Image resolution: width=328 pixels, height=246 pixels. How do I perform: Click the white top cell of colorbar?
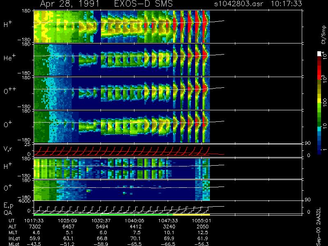point(319,54)
